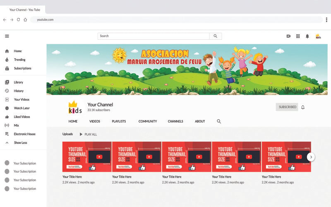This screenshot has width=331, height=207.
Task: Open the ABOUT channel tab
Action: coord(200,121)
